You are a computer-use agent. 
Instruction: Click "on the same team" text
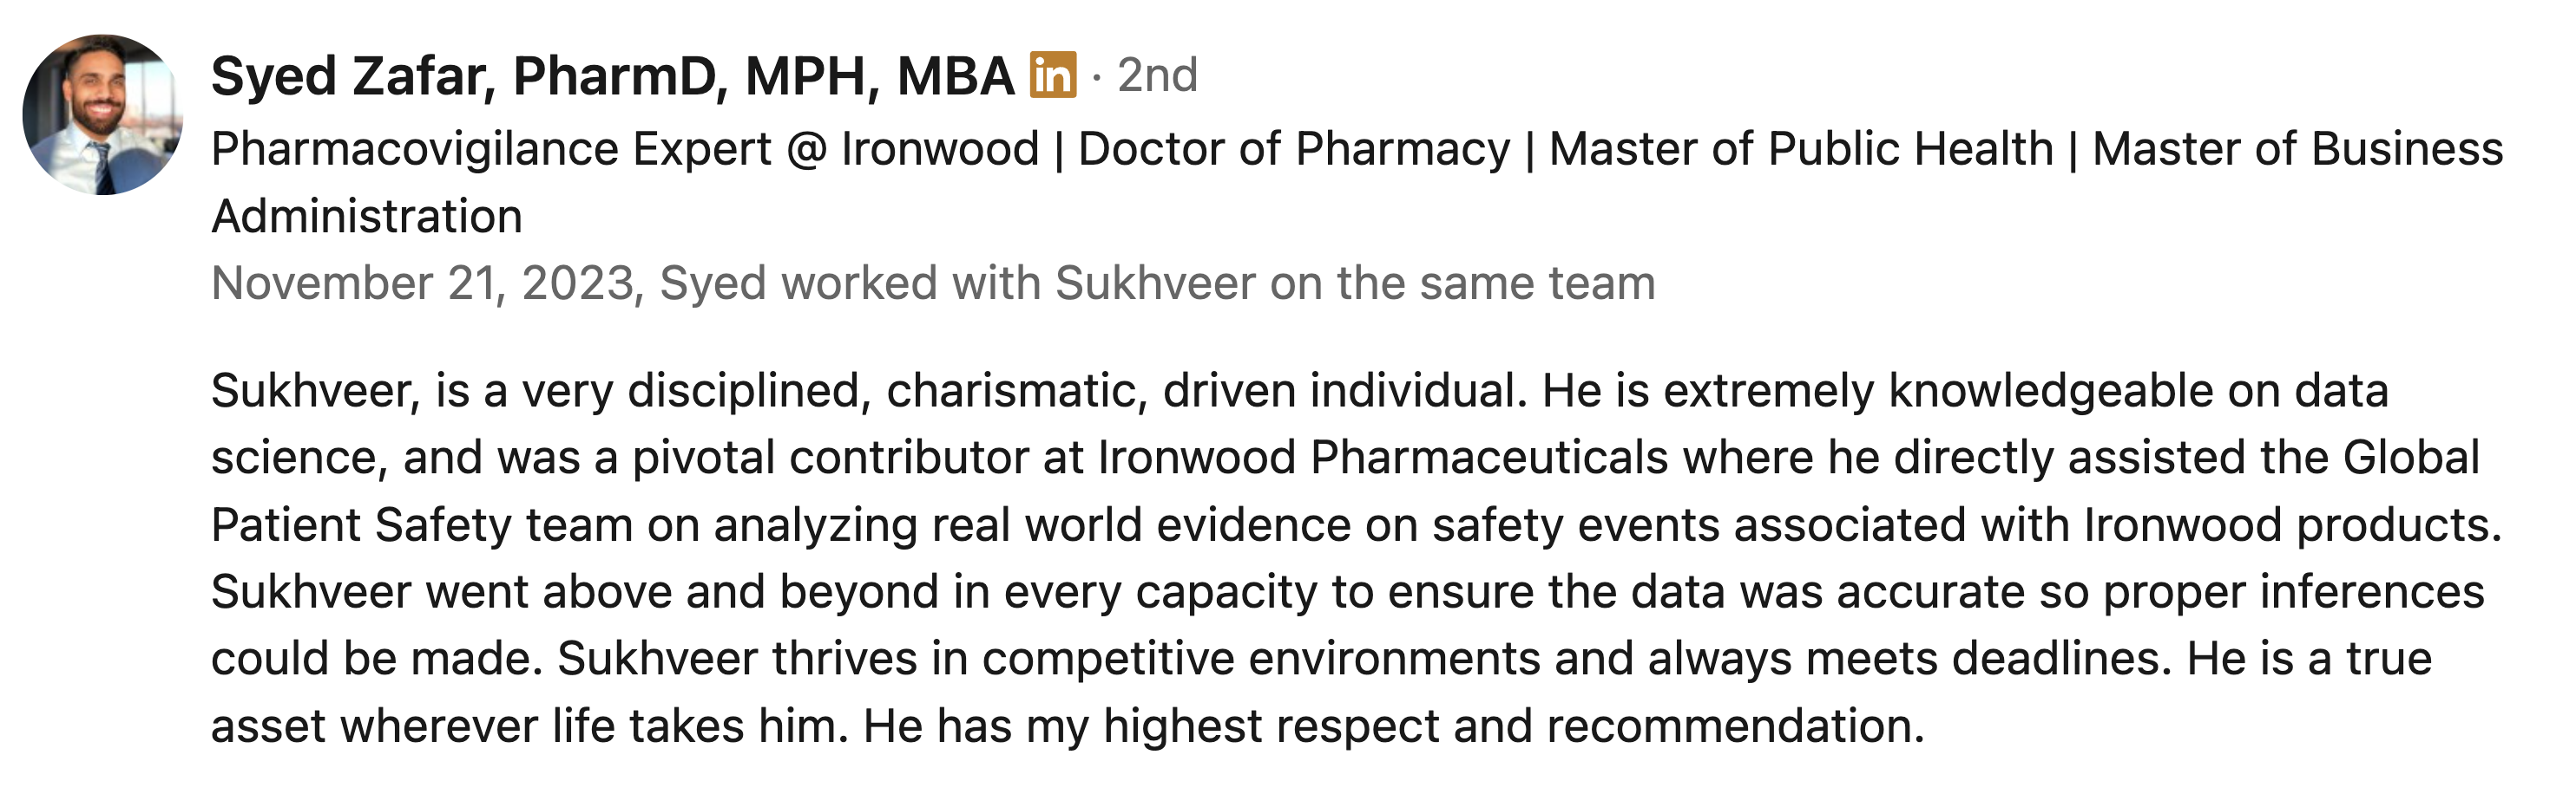(1463, 283)
